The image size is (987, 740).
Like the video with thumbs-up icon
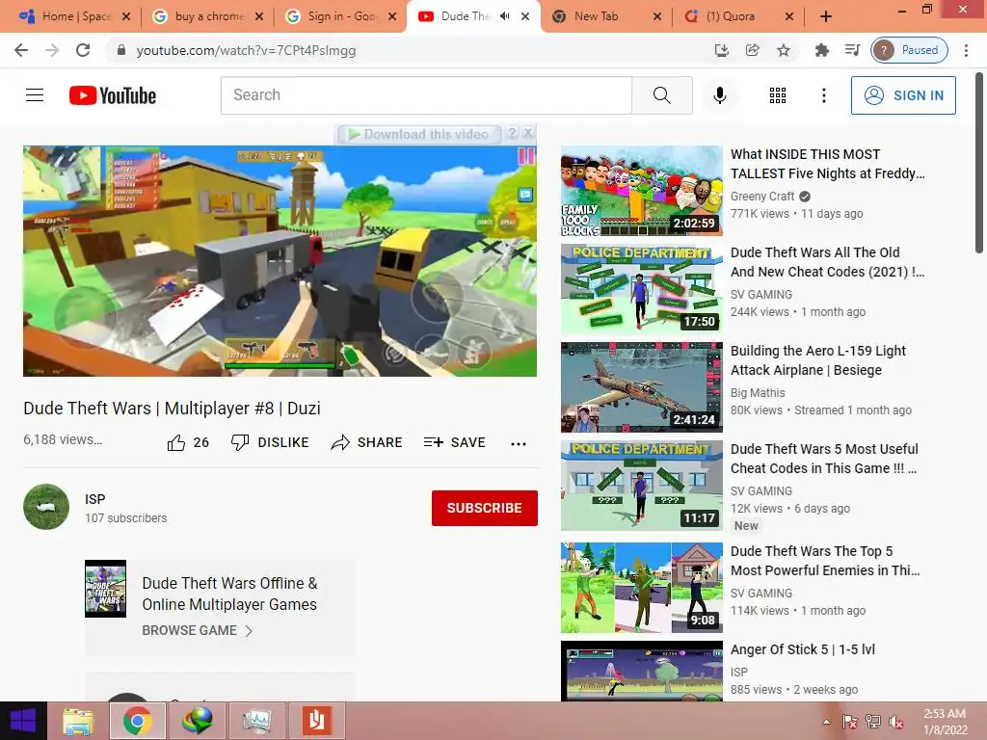click(176, 443)
